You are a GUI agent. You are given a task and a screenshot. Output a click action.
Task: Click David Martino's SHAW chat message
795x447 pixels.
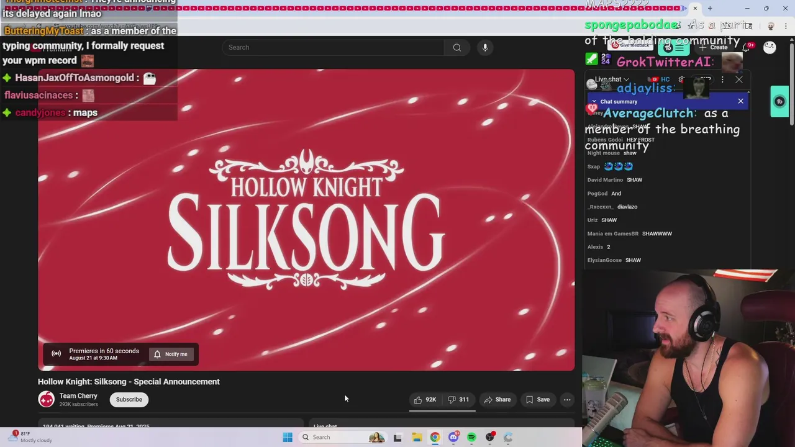(615, 180)
